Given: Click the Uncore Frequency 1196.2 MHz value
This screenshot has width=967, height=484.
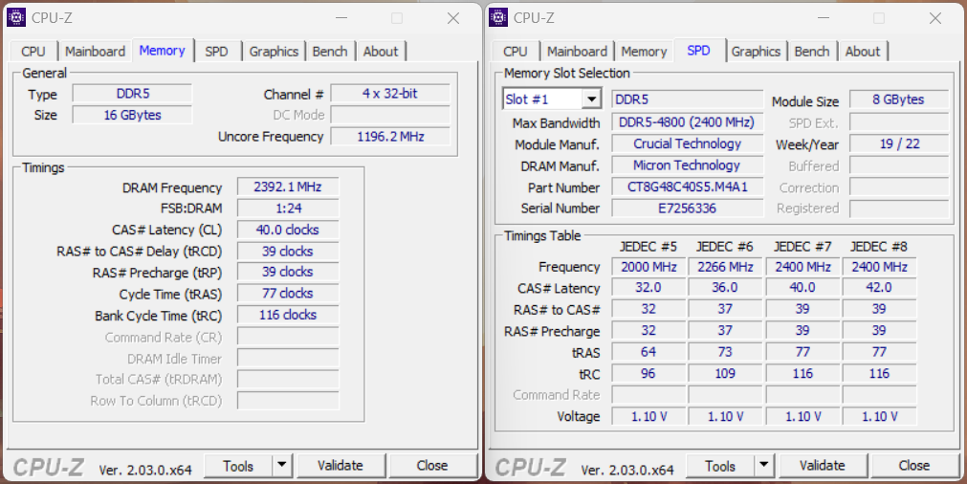Looking at the screenshot, I should coord(390,136).
